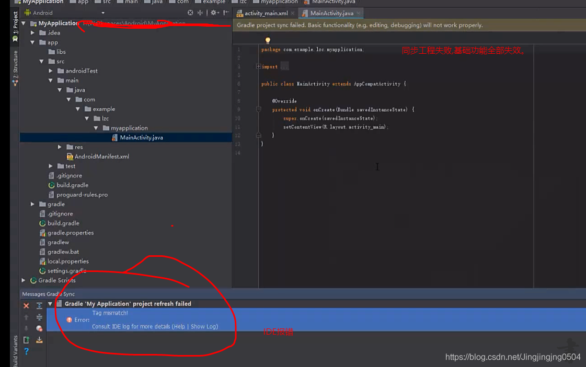The image size is (586, 367).
Task: Click the 'public class MainActivity' code line
Action: (x=334, y=84)
